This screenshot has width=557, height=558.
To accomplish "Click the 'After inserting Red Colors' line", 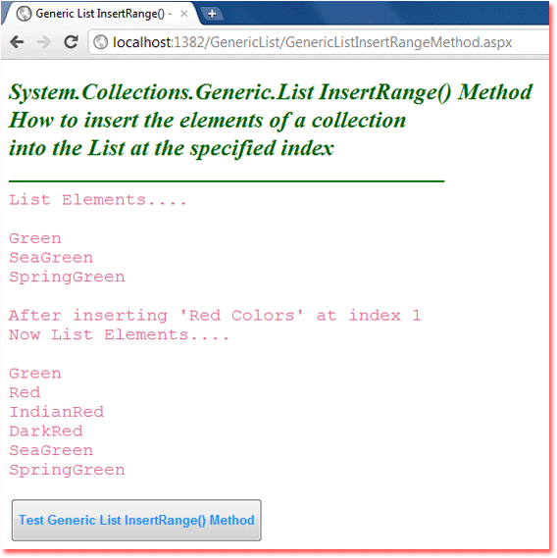I will tap(215, 316).
